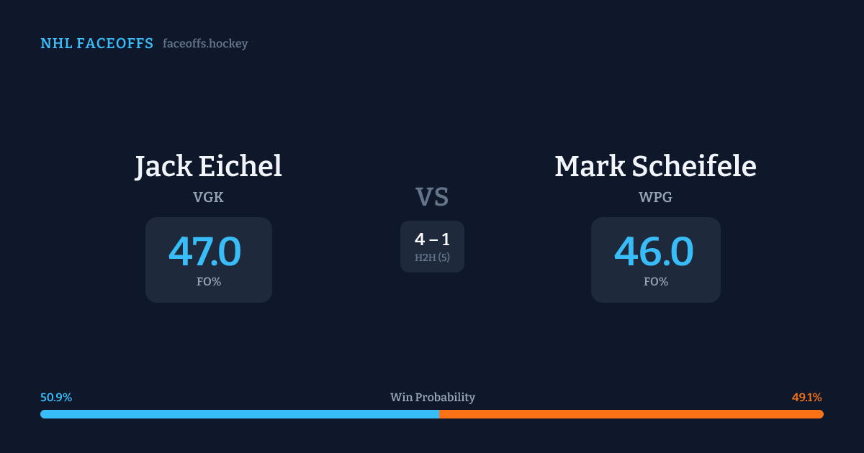Open the faceoffs.hockey site link

coord(205,44)
